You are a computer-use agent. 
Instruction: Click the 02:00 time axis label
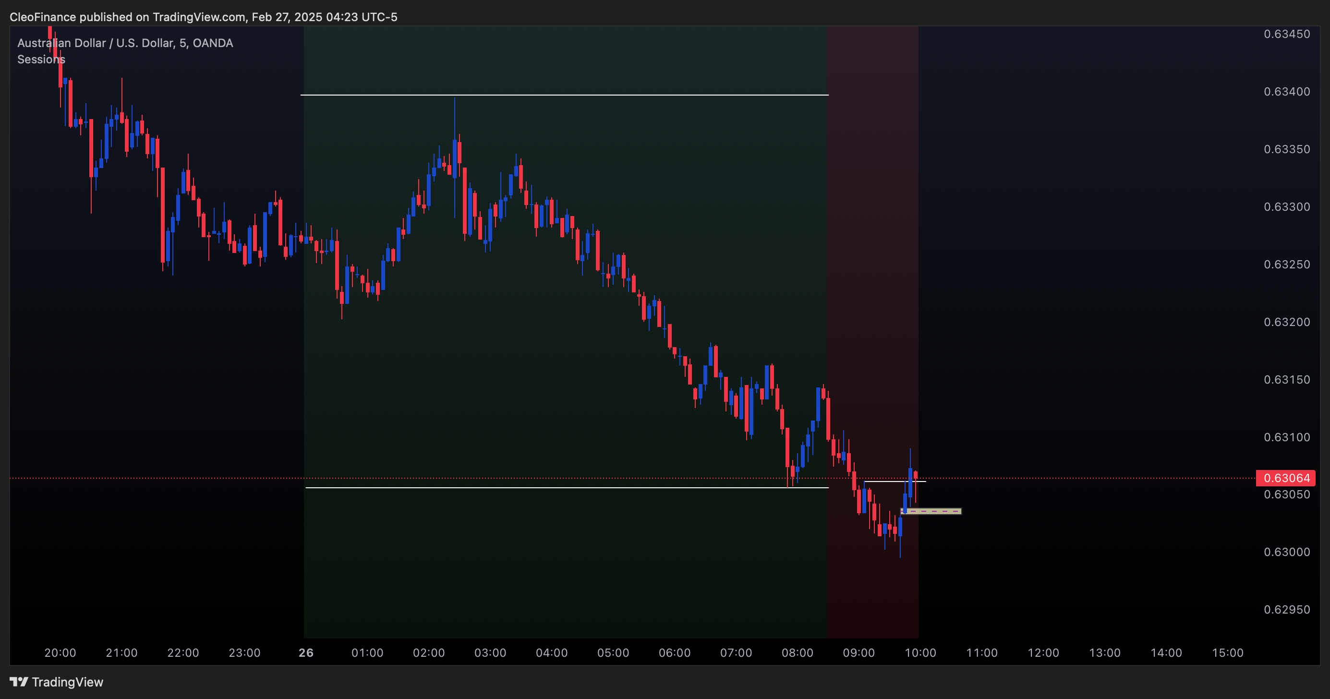click(429, 652)
